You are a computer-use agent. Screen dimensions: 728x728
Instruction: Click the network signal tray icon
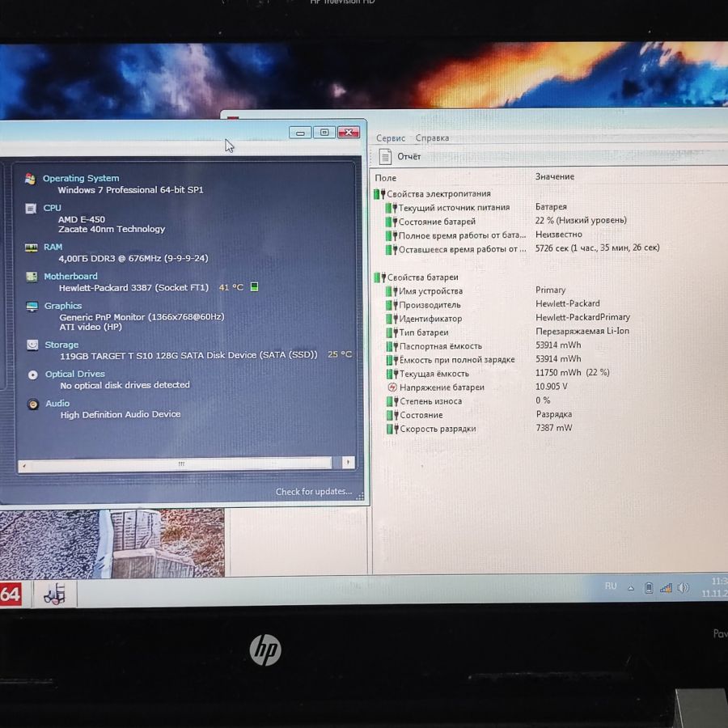pos(666,588)
